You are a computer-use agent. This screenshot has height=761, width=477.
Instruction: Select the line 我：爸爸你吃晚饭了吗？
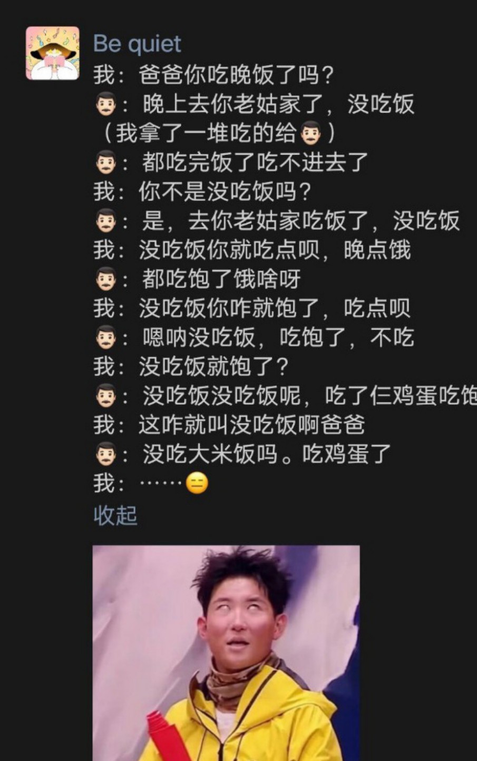pyautogui.click(x=214, y=75)
